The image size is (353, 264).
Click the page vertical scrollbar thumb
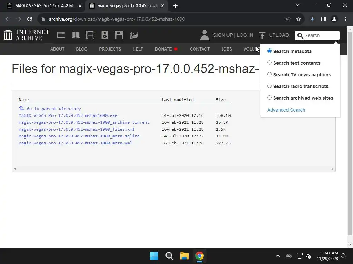click(x=350, y=134)
